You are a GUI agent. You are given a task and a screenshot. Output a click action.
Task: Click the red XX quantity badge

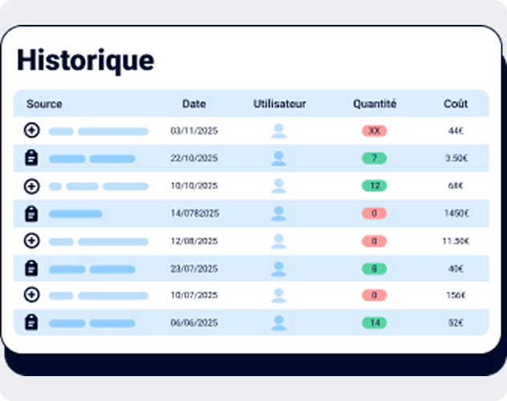[374, 131]
